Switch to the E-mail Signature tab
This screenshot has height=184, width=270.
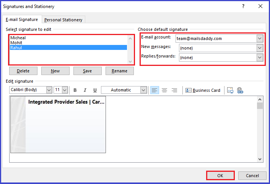pyautogui.click(x=22, y=19)
